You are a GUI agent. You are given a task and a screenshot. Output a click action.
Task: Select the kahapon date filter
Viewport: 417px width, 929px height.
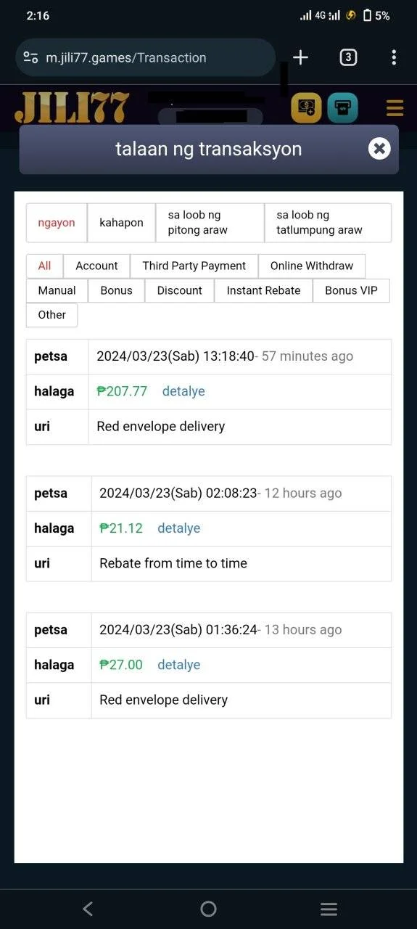(x=121, y=223)
